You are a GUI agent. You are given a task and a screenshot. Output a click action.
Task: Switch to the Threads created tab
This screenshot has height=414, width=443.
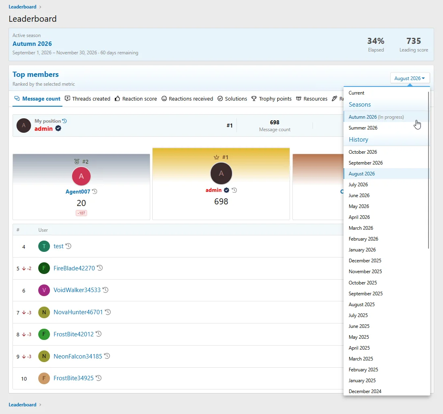coord(87,99)
